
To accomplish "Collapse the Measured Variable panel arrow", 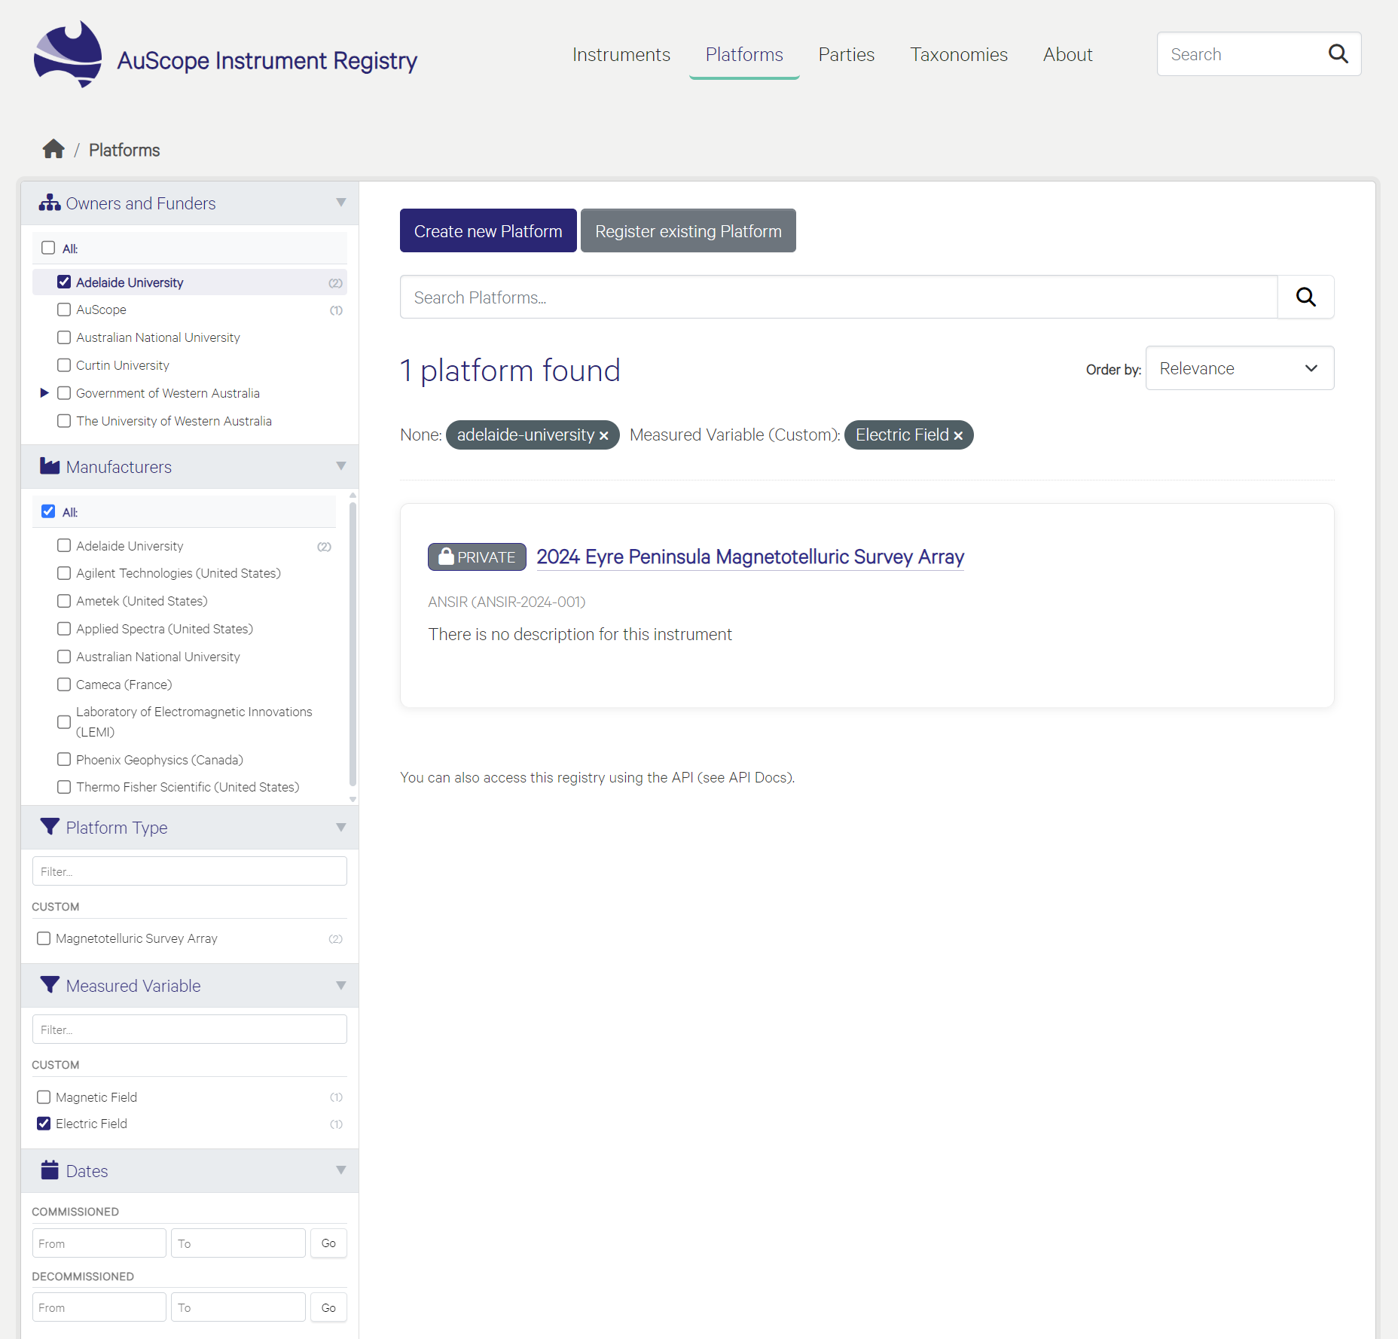I will click(341, 985).
